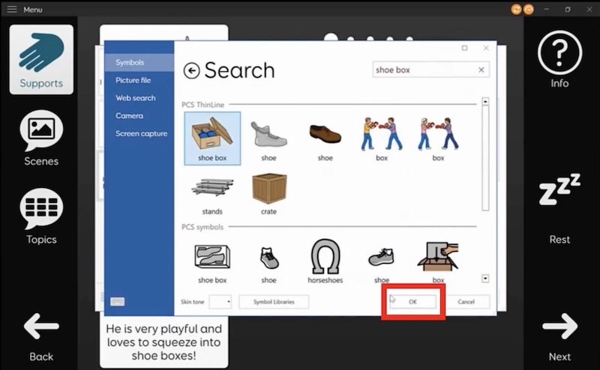Switch to Web search tab

coord(135,98)
